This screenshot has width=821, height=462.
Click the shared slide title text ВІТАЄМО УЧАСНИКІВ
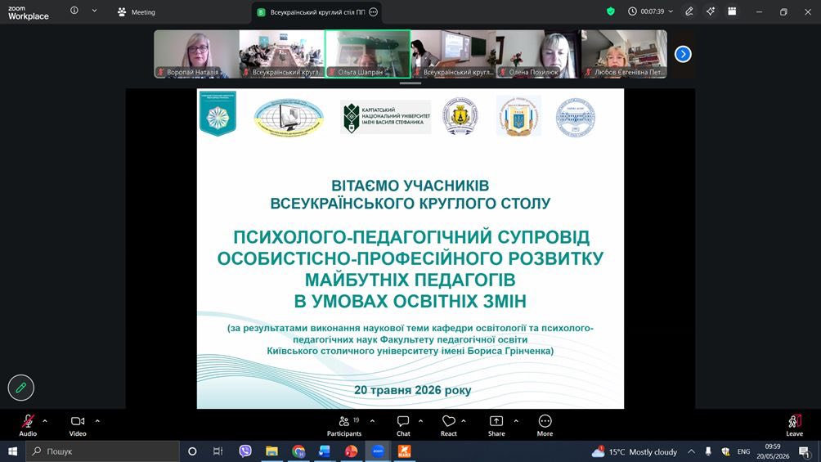click(x=410, y=186)
